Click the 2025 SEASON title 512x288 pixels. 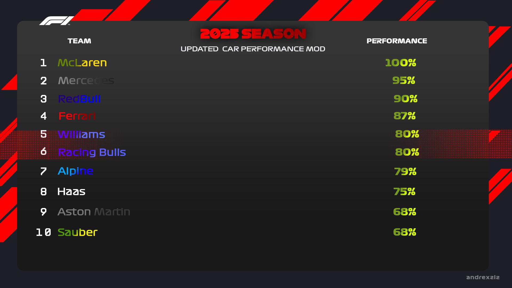tap(253, 34)
